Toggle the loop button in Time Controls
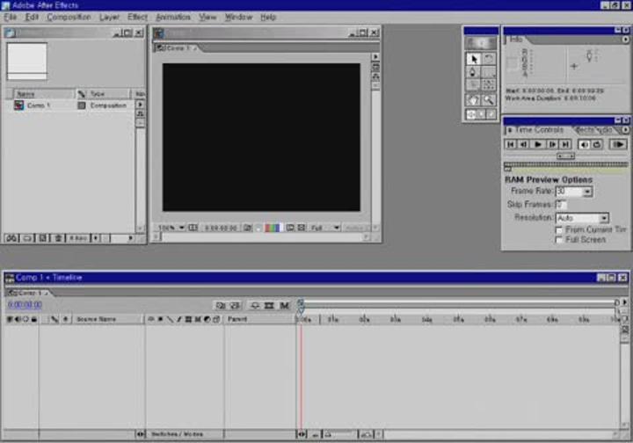 pos(597,144)
